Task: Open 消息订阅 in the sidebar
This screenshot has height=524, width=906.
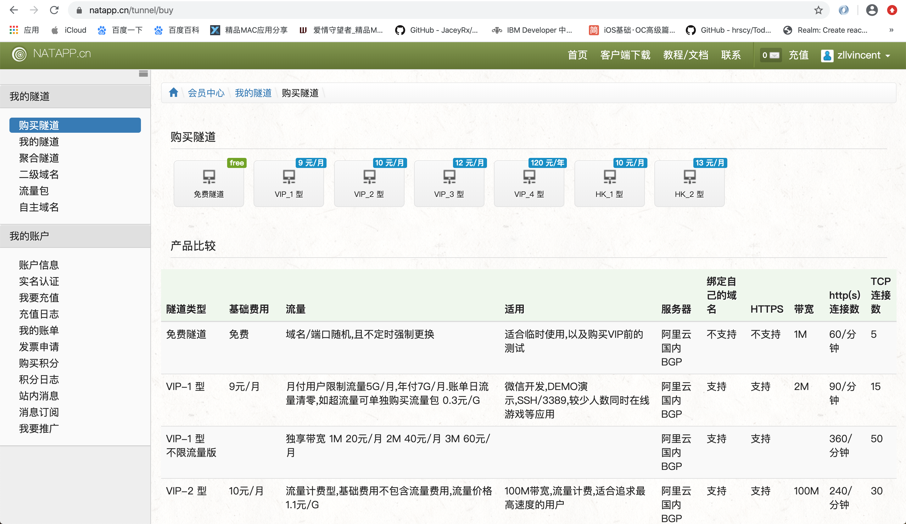Action: pos(39,412)
